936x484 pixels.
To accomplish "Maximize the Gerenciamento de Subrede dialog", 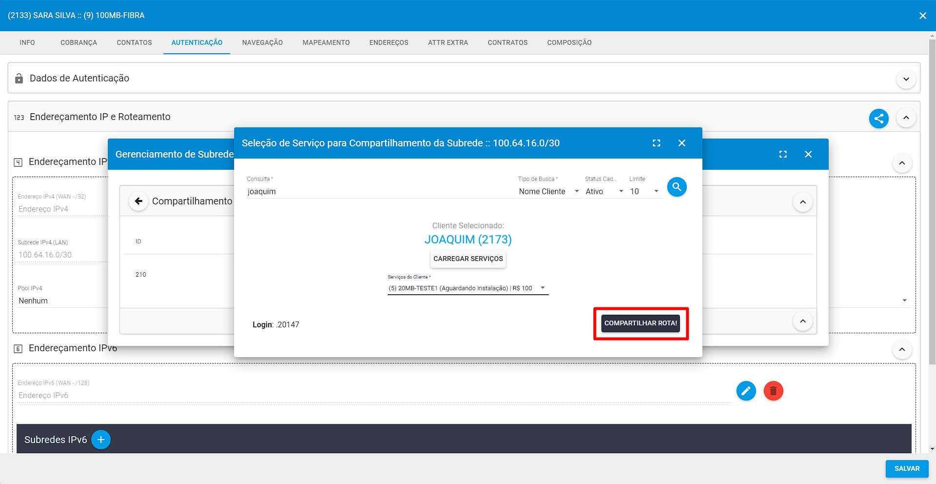I will point(783,154).
